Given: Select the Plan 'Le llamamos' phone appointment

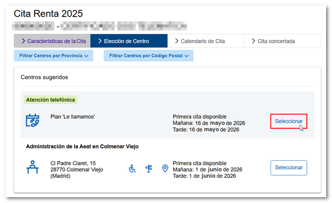Looking at the screenshot, I should coord(289,121).
